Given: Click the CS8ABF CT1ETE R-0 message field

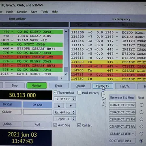Looking at the screenshot, I should [x=122, y=119].
